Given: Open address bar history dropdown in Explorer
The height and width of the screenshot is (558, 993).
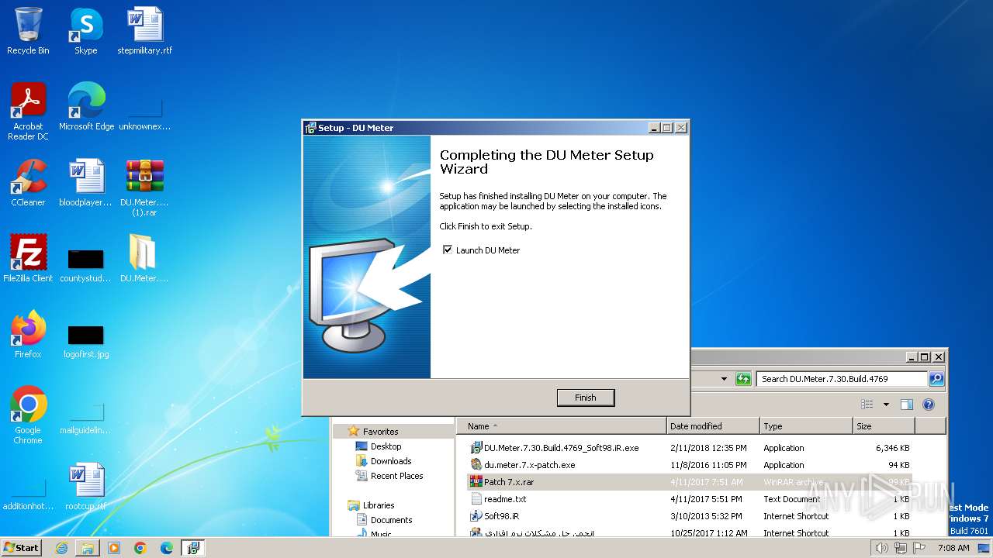Looking at the screenshot, I should 724,379.
